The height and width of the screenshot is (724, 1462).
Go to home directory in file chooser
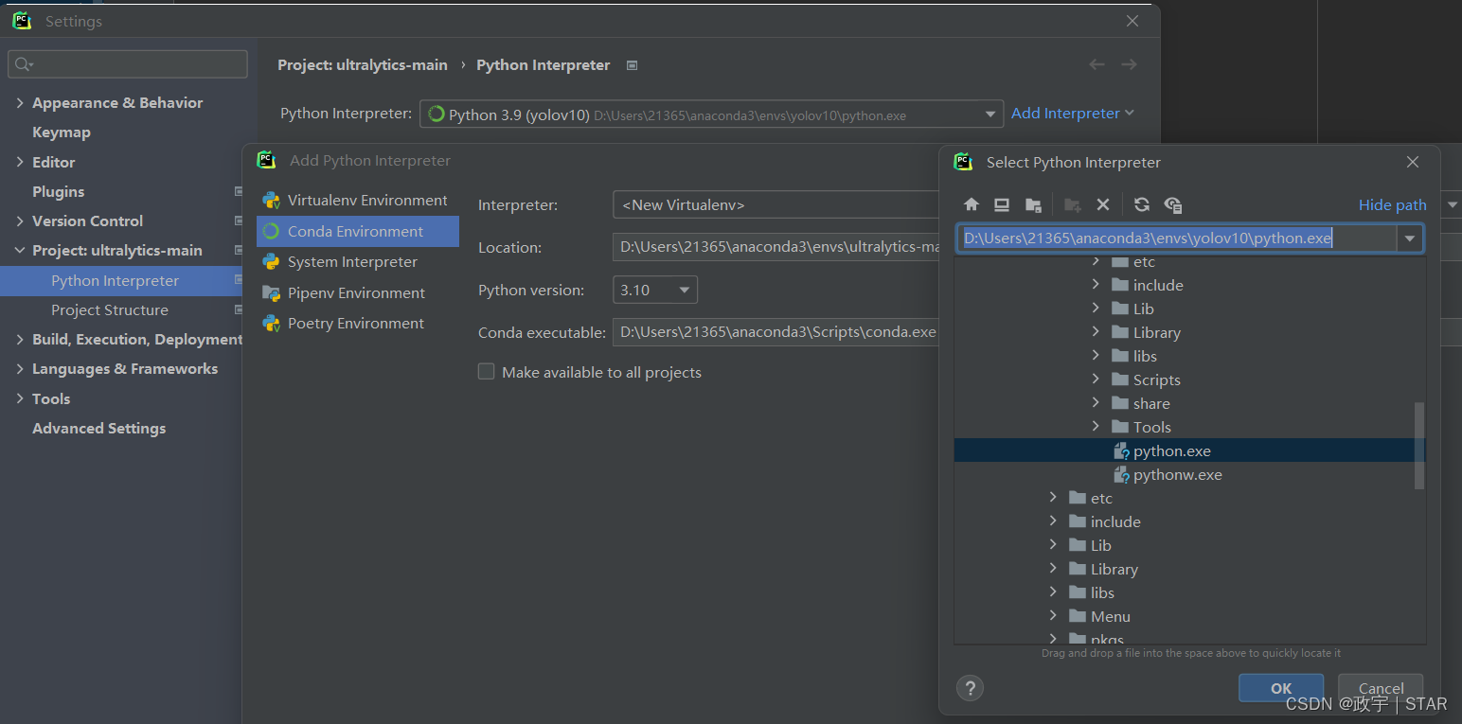click(x=971, y=204)
